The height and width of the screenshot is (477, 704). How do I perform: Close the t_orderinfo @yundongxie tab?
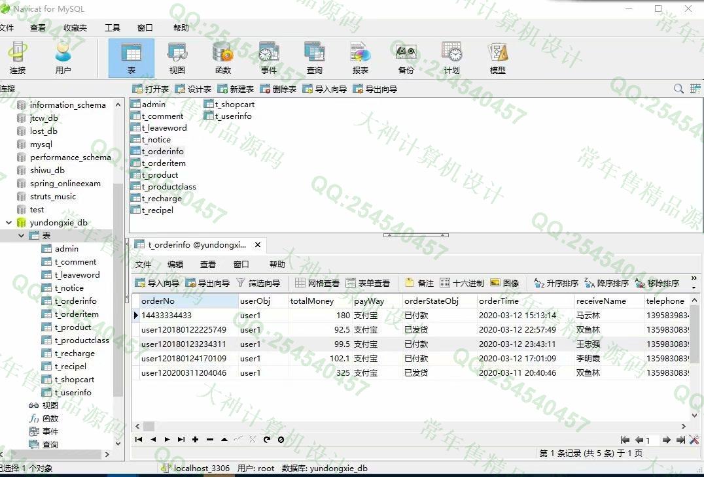[258, 245]
